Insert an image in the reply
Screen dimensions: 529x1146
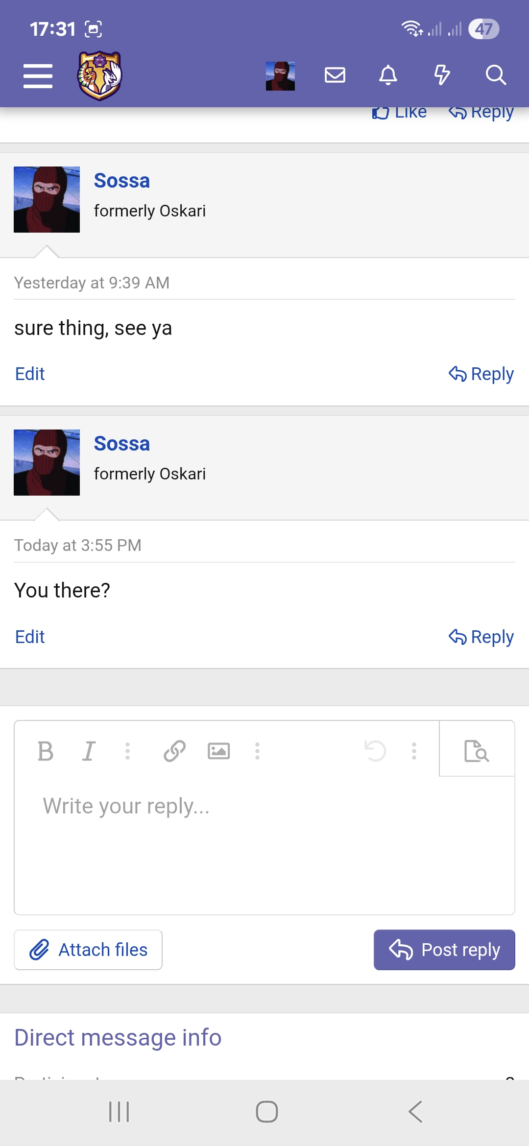point(218,751)
